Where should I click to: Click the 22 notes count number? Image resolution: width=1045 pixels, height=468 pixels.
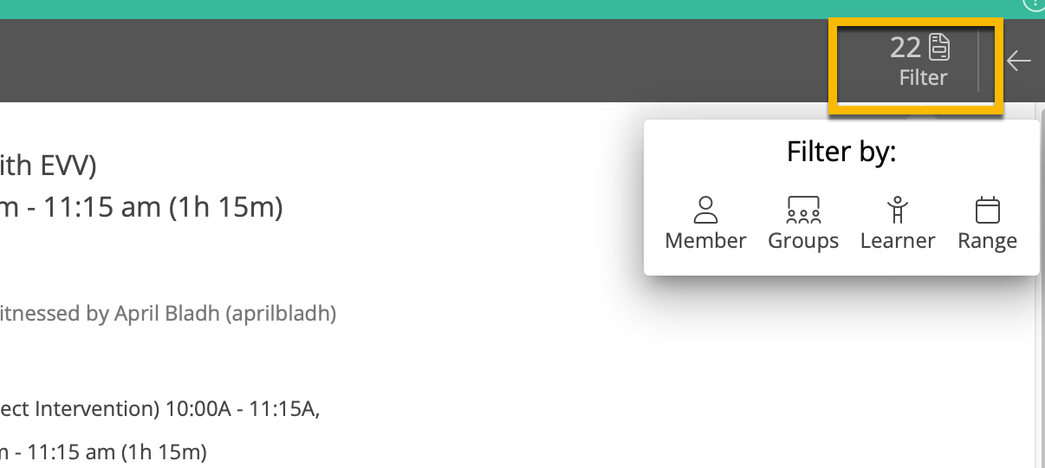coord(905,47)
